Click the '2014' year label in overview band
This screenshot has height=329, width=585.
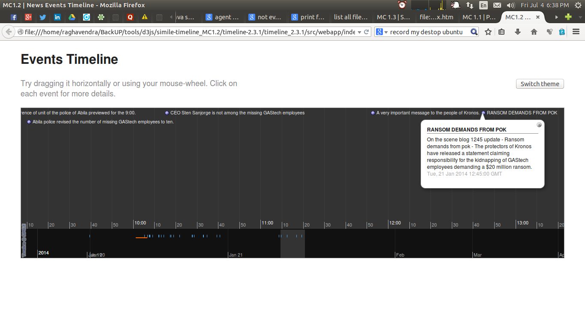(x=43, y=253)
